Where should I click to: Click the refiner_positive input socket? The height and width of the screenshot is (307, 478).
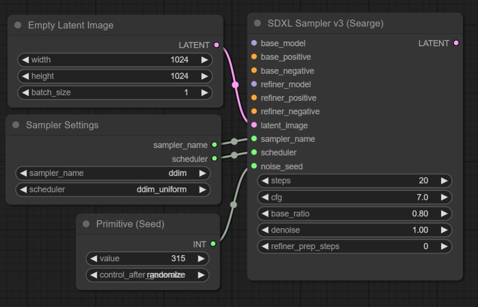[254, 98]
